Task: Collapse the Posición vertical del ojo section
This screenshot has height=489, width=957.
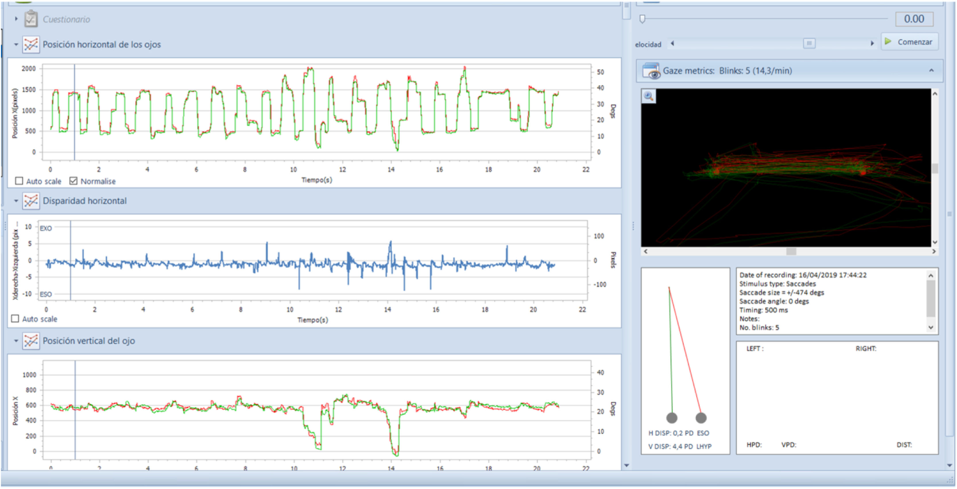Action: (x=16, y=341)
